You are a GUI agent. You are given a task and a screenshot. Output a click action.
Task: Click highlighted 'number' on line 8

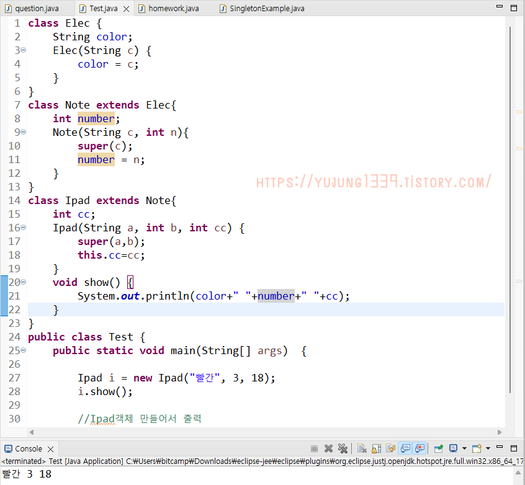click(96, 118)
